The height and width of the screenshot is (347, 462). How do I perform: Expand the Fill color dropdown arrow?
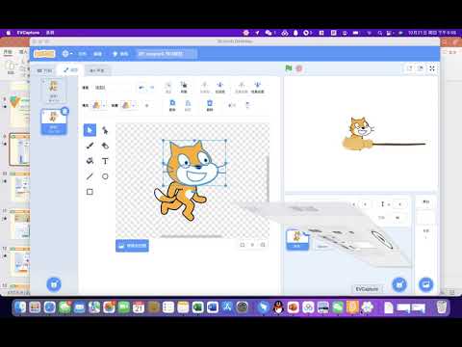104,105
